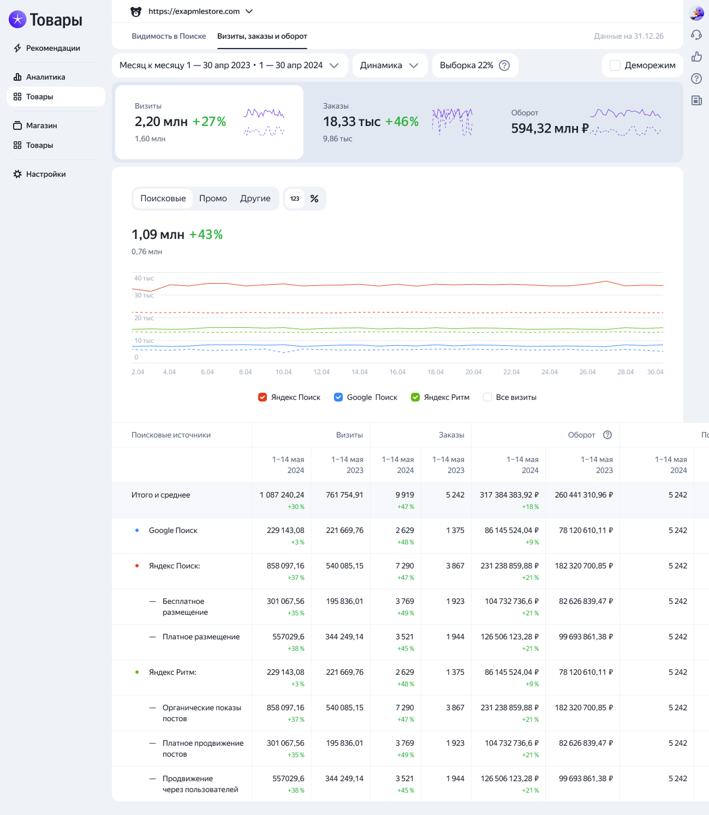Click the Органические показы постов row label

202,713
